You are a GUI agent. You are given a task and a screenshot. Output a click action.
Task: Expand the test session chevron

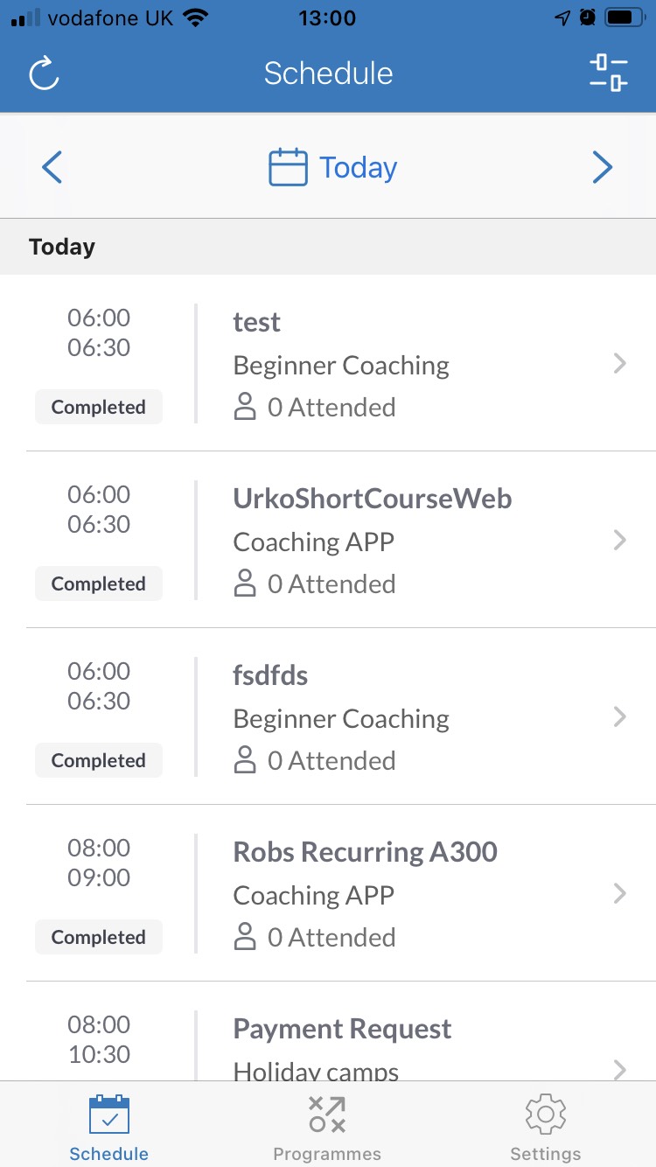(x=620, y=364)
